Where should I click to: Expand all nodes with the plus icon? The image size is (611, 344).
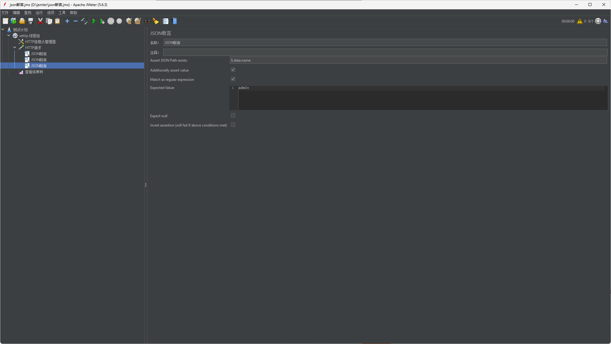pos(67,21)
